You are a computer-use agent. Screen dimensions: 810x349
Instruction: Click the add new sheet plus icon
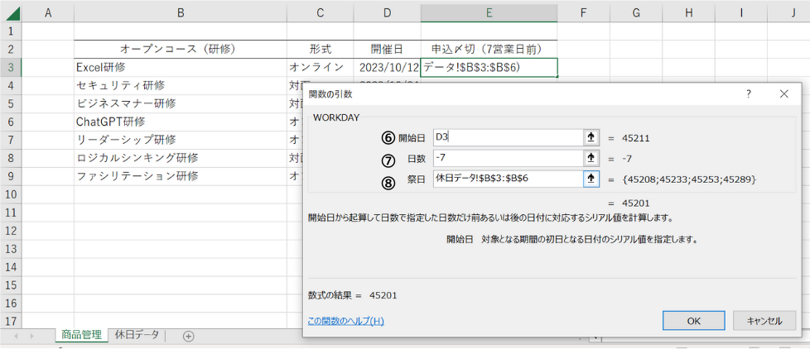tap(188, 336)
